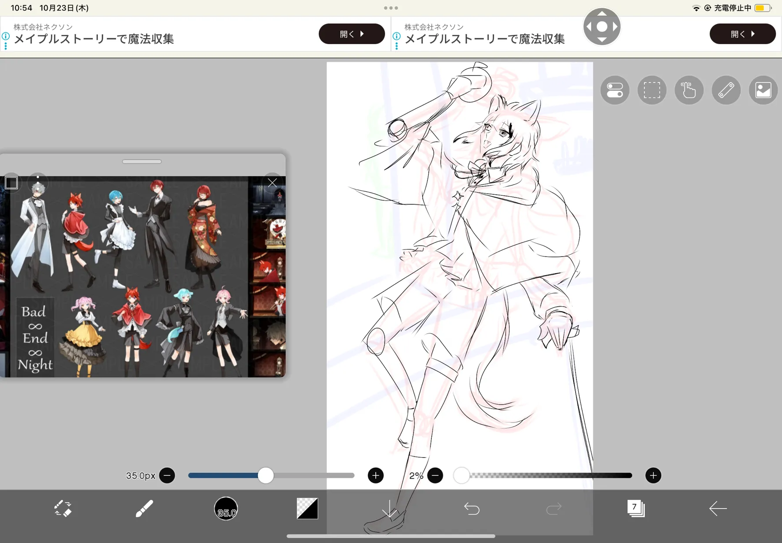
Task: Tap the down arrow in the bottom toolbar
Action: pyautogui.click(x=389, y=508)
